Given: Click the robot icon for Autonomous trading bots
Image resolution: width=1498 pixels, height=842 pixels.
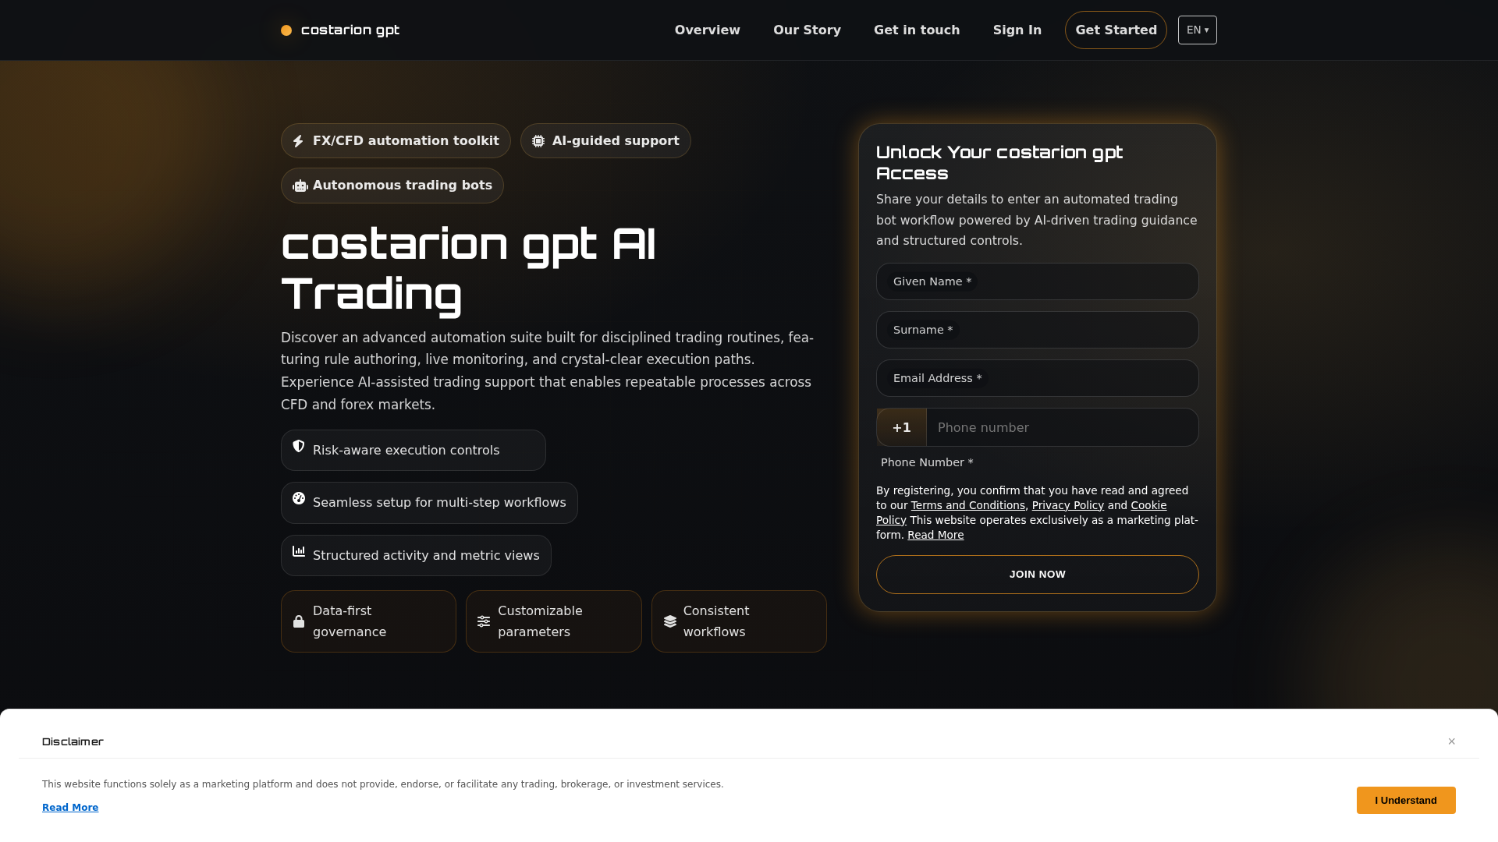Looking at the screenshot, I should (x=300, y=186).
